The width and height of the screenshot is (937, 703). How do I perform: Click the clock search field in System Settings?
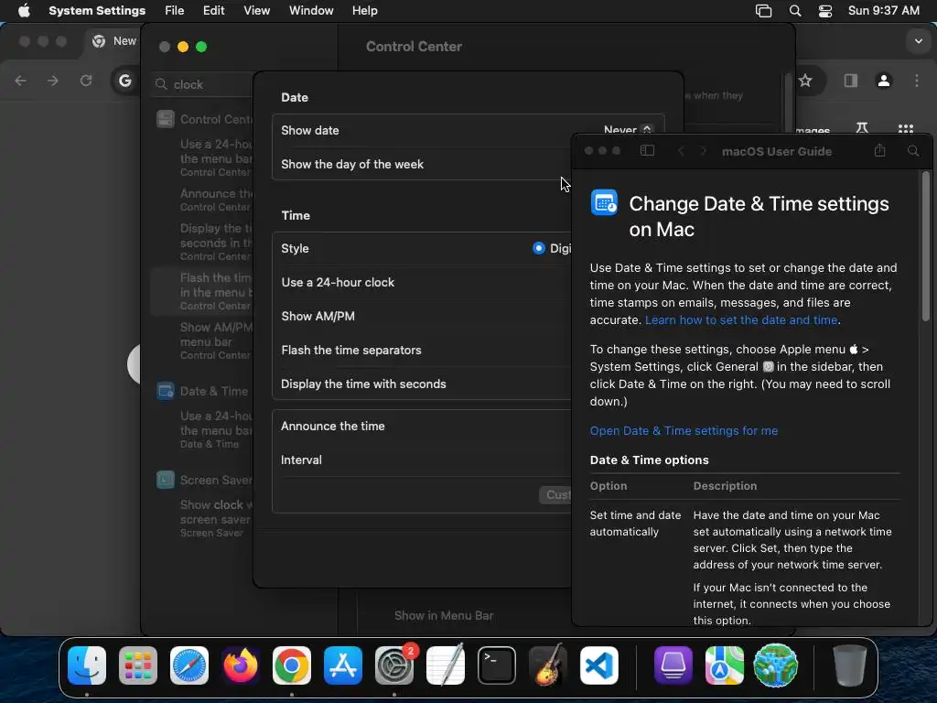[203, 84]
